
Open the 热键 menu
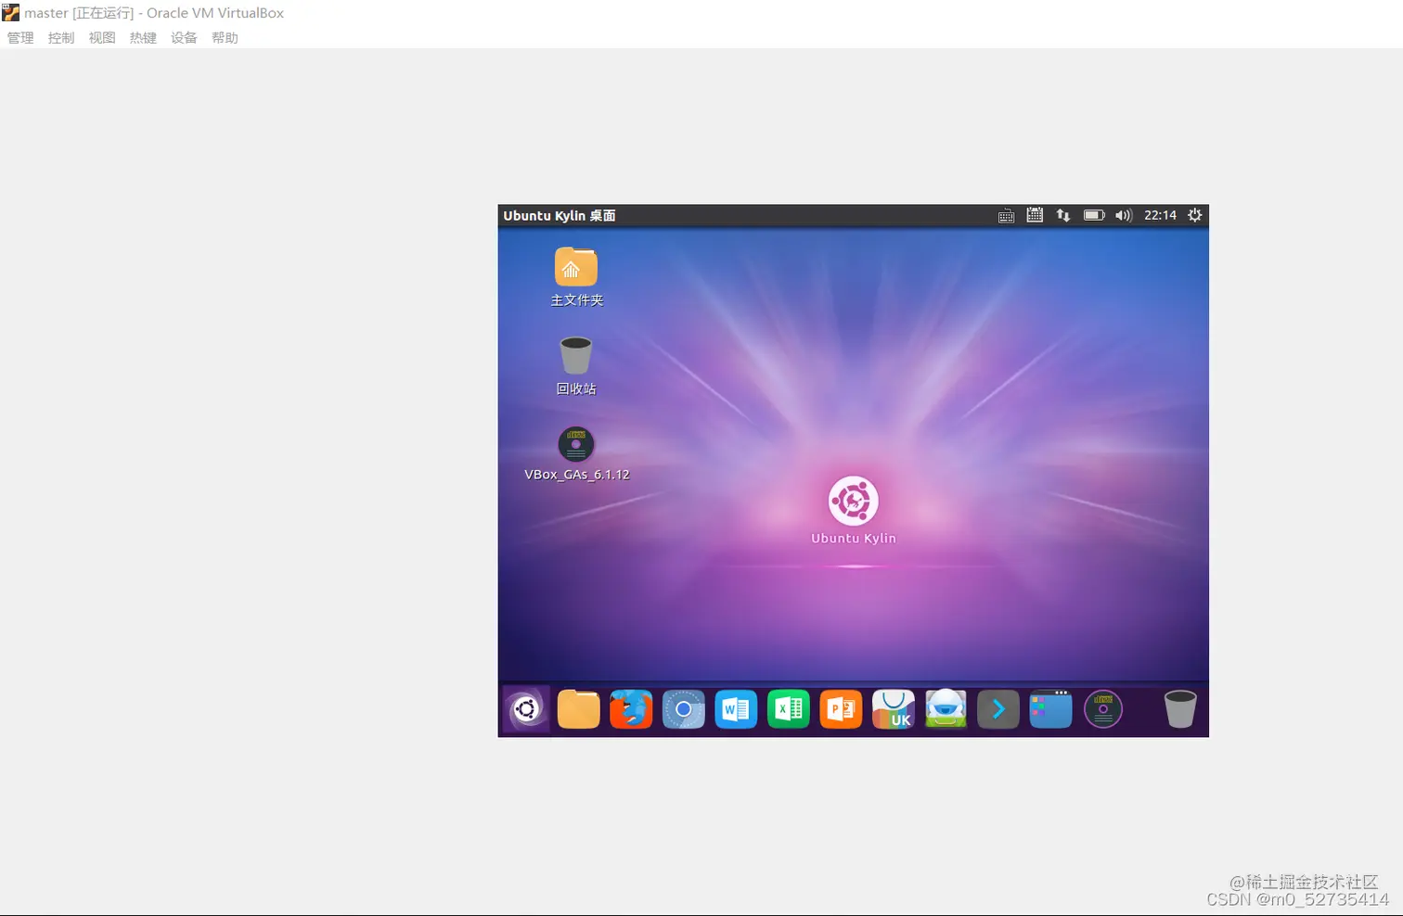point(143,38)
